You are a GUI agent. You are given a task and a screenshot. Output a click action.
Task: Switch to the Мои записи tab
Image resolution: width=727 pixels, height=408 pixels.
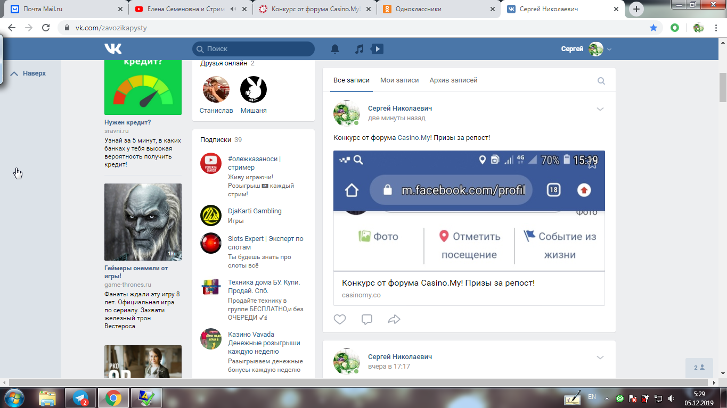pos(399,80)
